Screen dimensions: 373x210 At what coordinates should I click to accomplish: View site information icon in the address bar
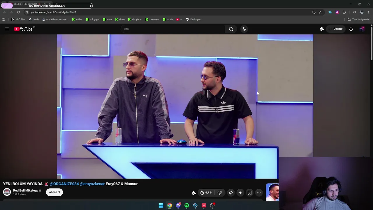point(27,12)
